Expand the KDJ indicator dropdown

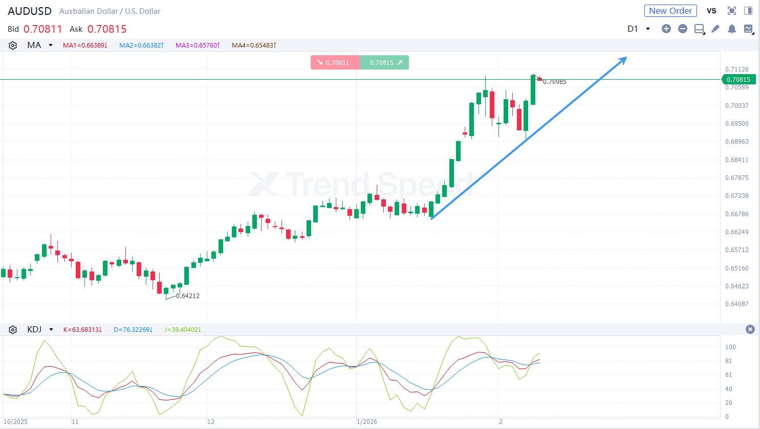tap(51, 330)
